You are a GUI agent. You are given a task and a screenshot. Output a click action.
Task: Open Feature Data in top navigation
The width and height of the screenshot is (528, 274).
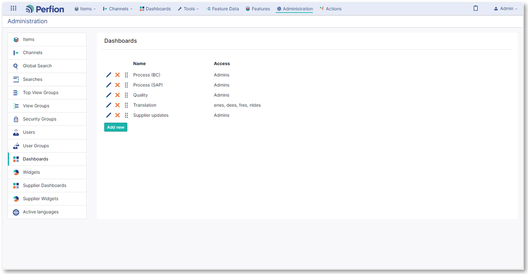tap(222, 9)
